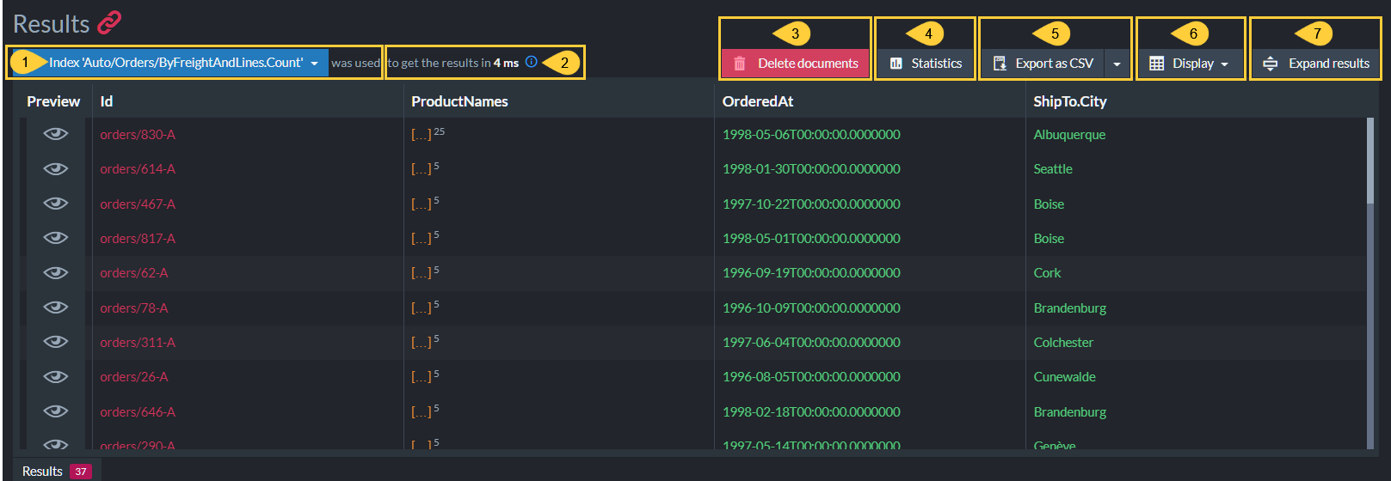The height and width of the screenshot is (481, 1391).
Task: Preview orders/62-A with eye icon
Action: (x=56, y=272)
